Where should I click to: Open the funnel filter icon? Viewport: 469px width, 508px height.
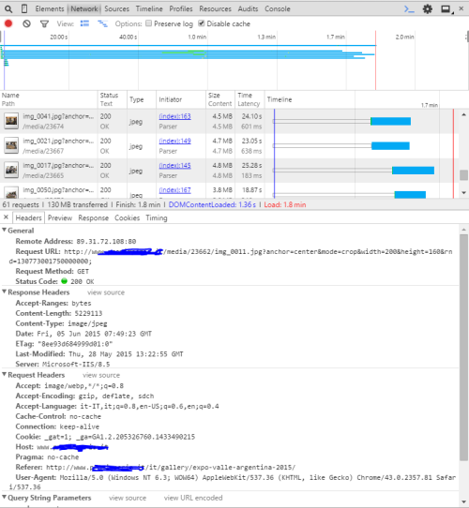(44, 24)
